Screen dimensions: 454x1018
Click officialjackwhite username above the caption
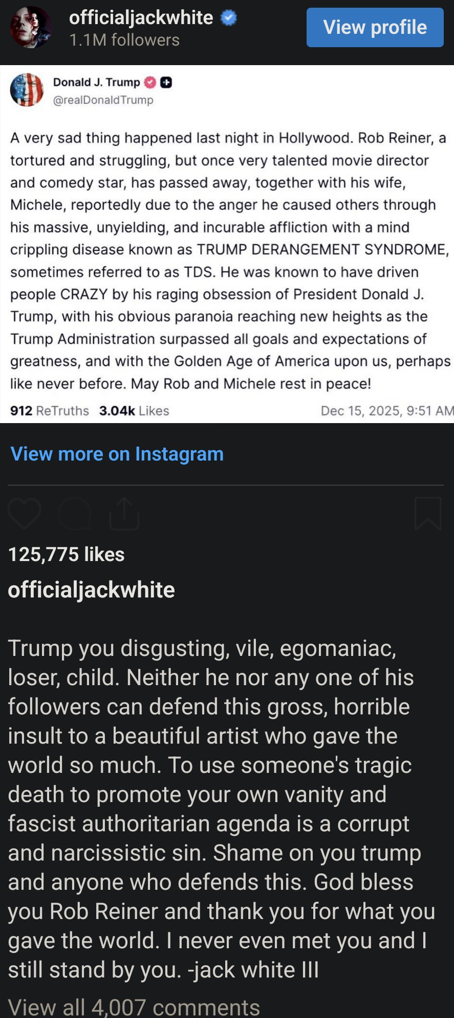pos(91,590)
